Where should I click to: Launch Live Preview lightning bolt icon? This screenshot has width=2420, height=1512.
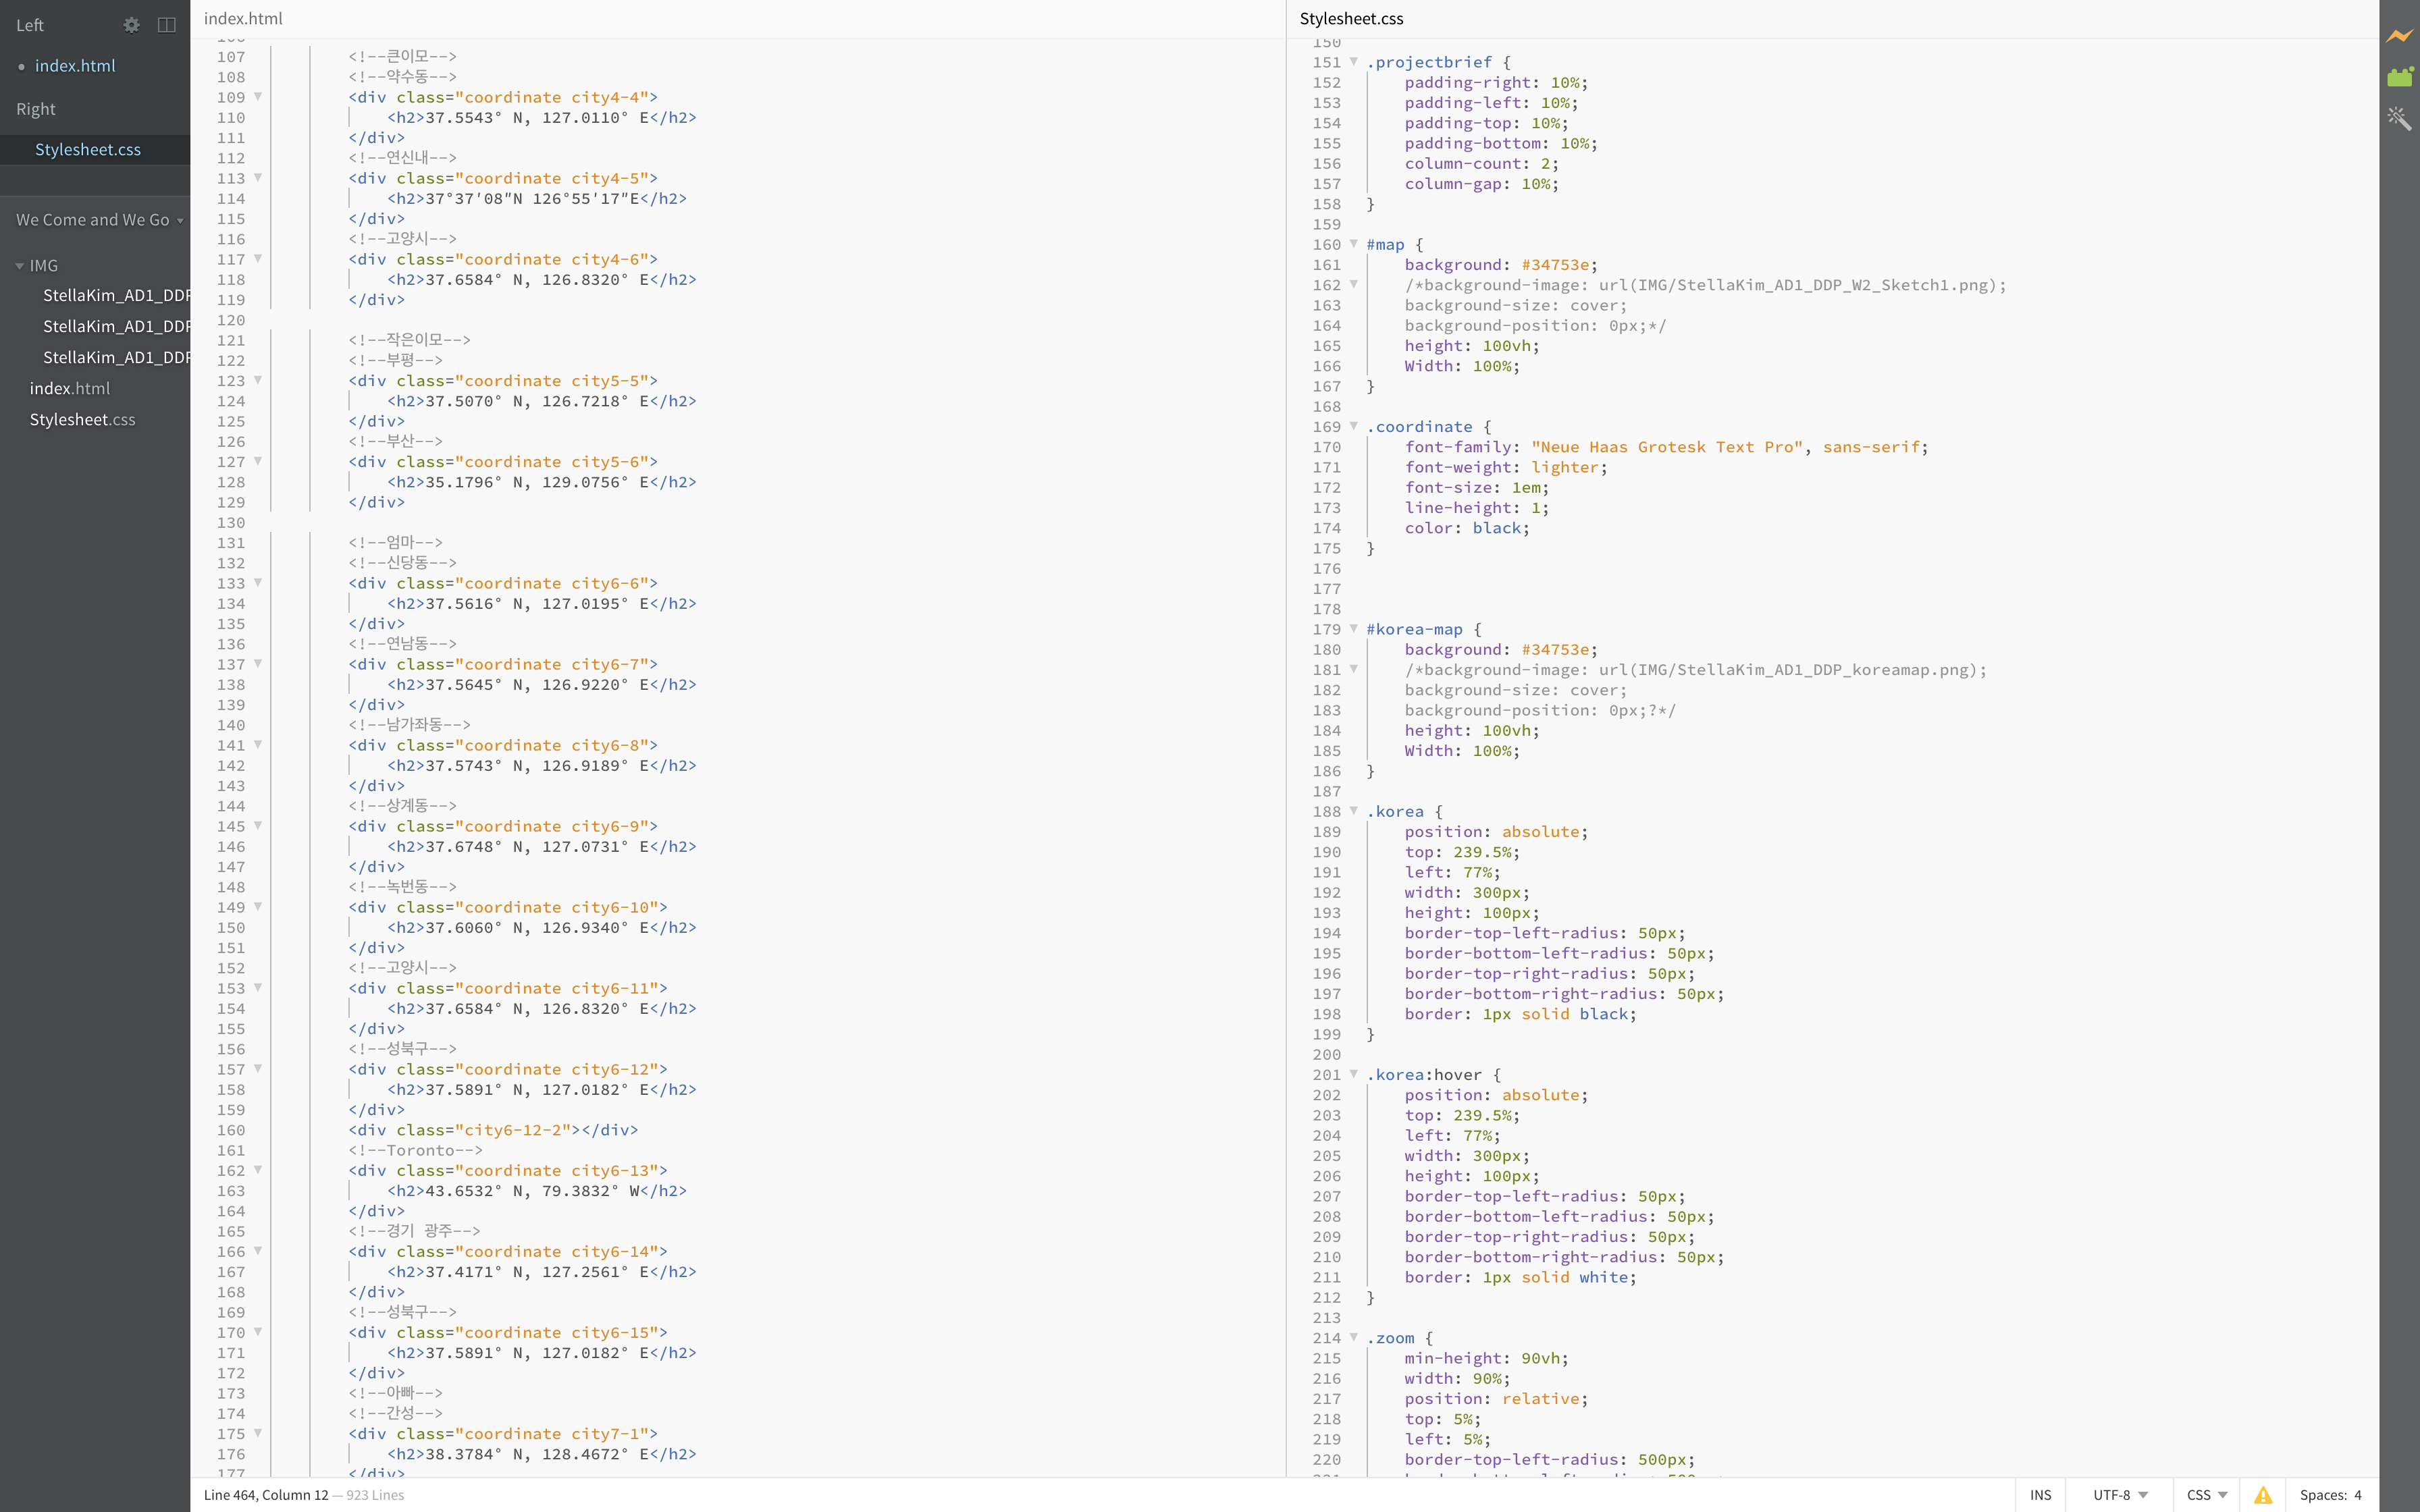tap(2399, 36)
